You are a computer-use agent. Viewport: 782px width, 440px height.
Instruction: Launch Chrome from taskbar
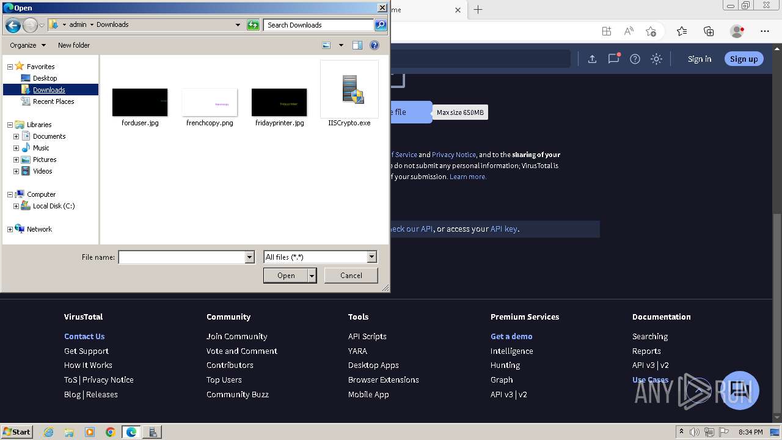[x=110, y=432]
